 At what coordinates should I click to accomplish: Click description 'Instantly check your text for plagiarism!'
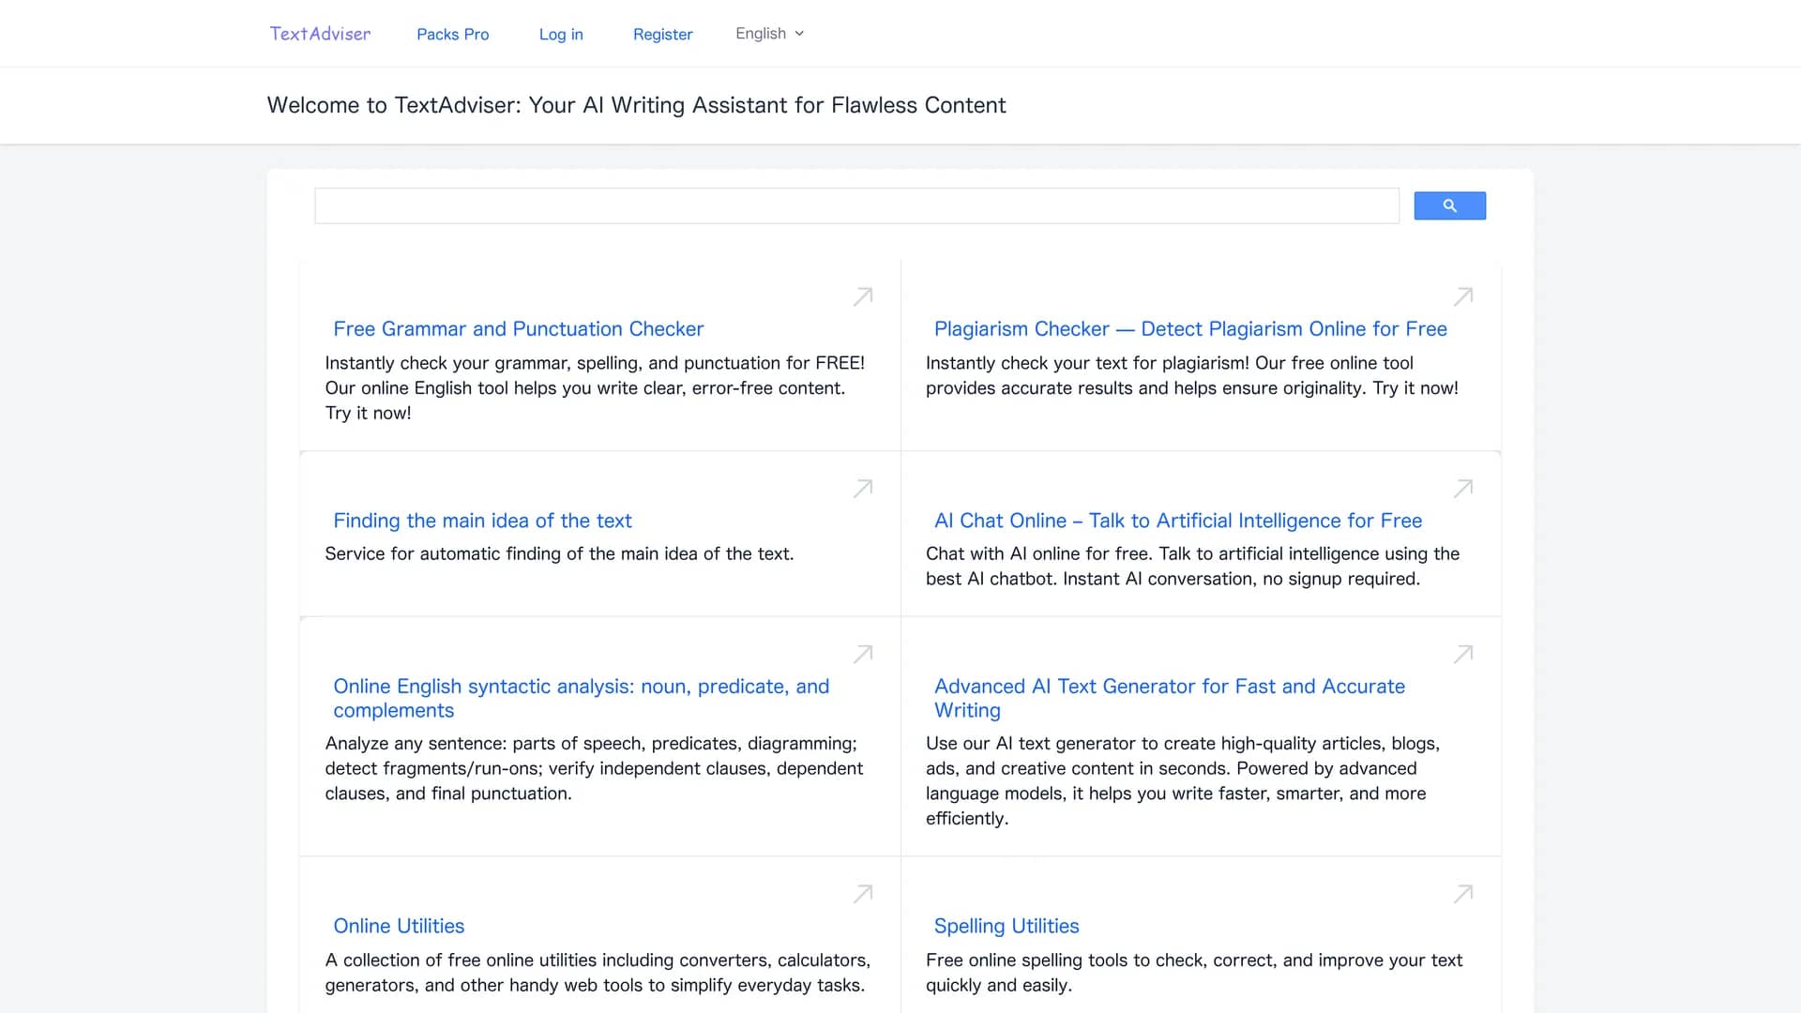pos(1192,375)
